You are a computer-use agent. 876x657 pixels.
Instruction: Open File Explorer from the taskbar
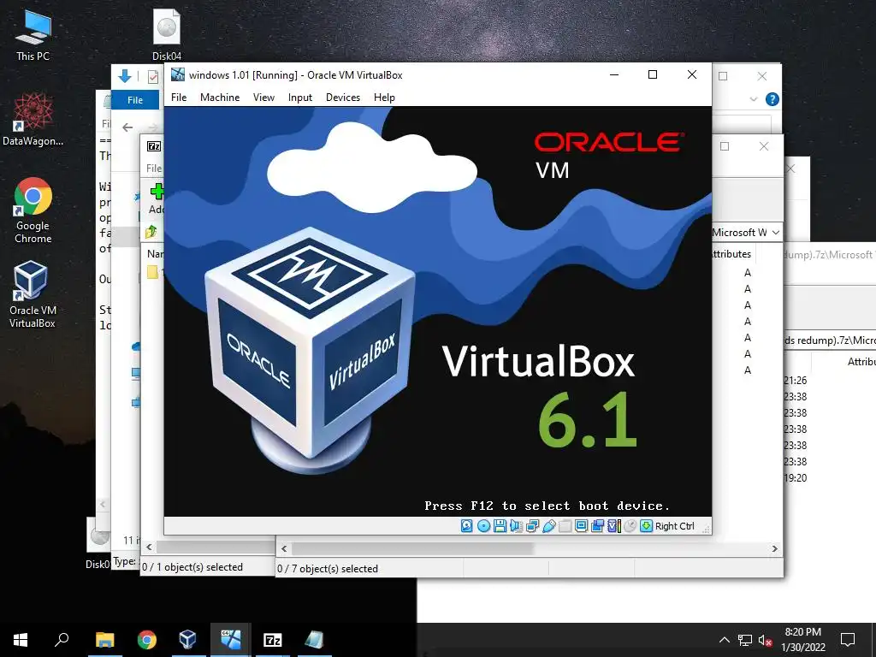click(104, 640)
